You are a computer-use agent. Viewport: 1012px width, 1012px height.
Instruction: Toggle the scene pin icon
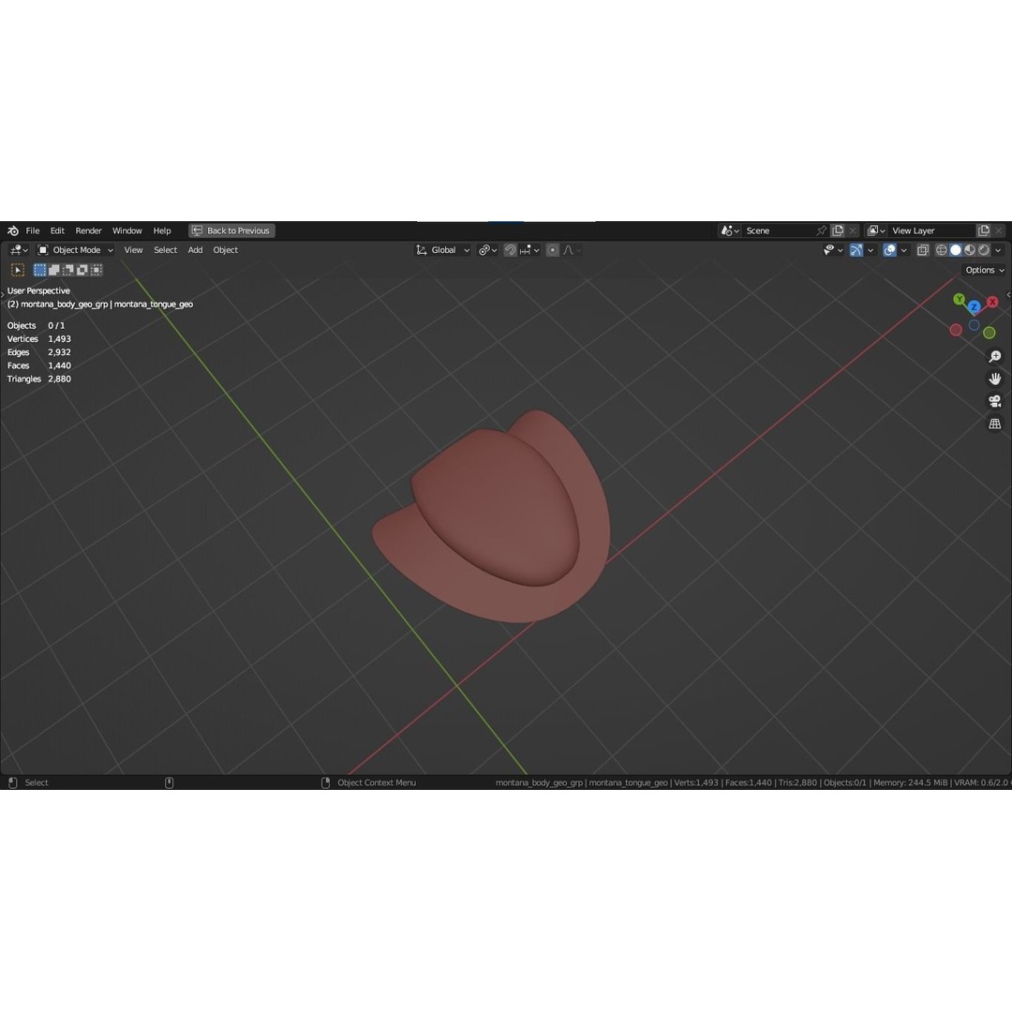click(822, 231)
